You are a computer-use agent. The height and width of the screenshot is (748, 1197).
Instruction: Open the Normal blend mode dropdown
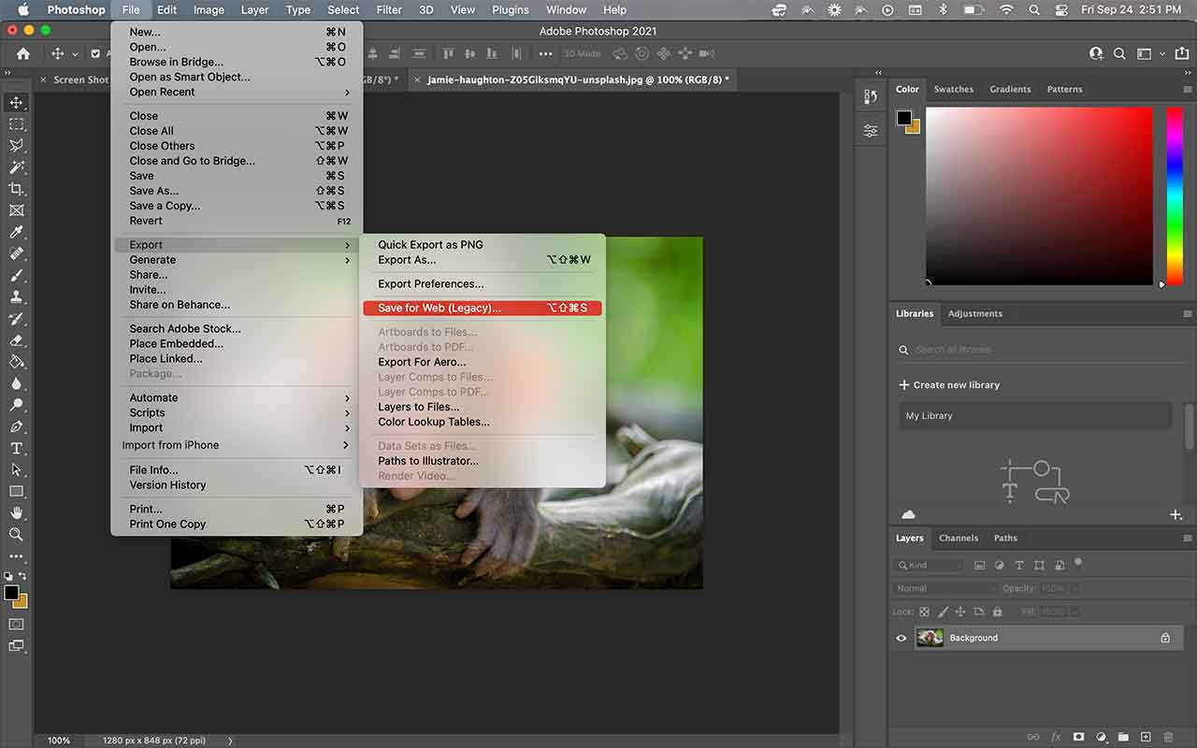pyautogui.click(x=945, y=588)
